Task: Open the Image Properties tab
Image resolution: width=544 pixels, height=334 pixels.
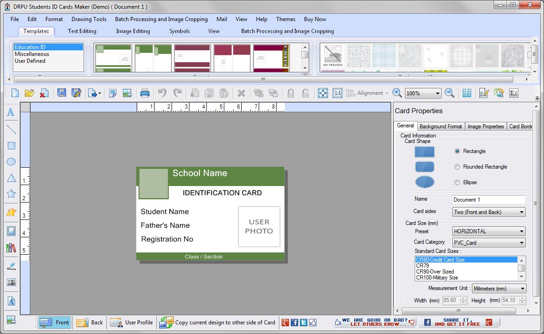Action: pos(485,126)
